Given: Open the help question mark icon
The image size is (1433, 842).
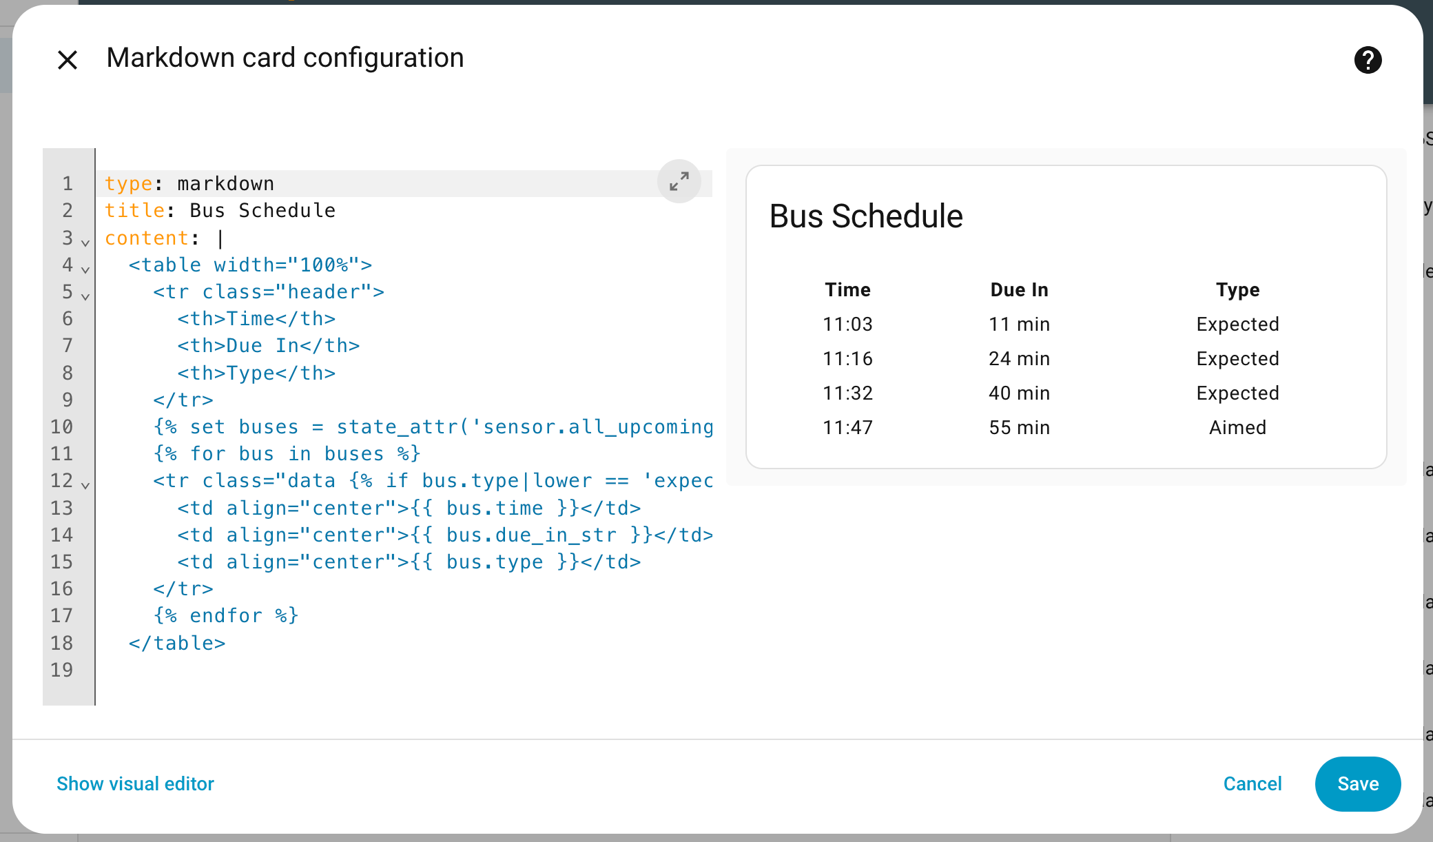Looking at the screenshot, I should 1368,60.
